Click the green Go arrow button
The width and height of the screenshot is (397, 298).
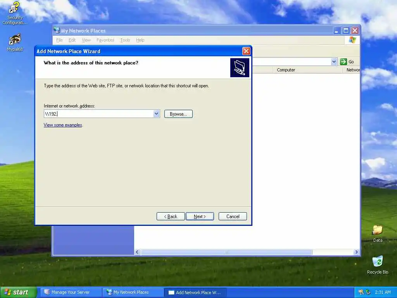pyautogui.click(x=343, y=62)
